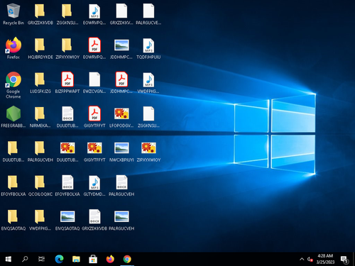Open the notification center
This screenshot has height=266, width=355.
344,259
